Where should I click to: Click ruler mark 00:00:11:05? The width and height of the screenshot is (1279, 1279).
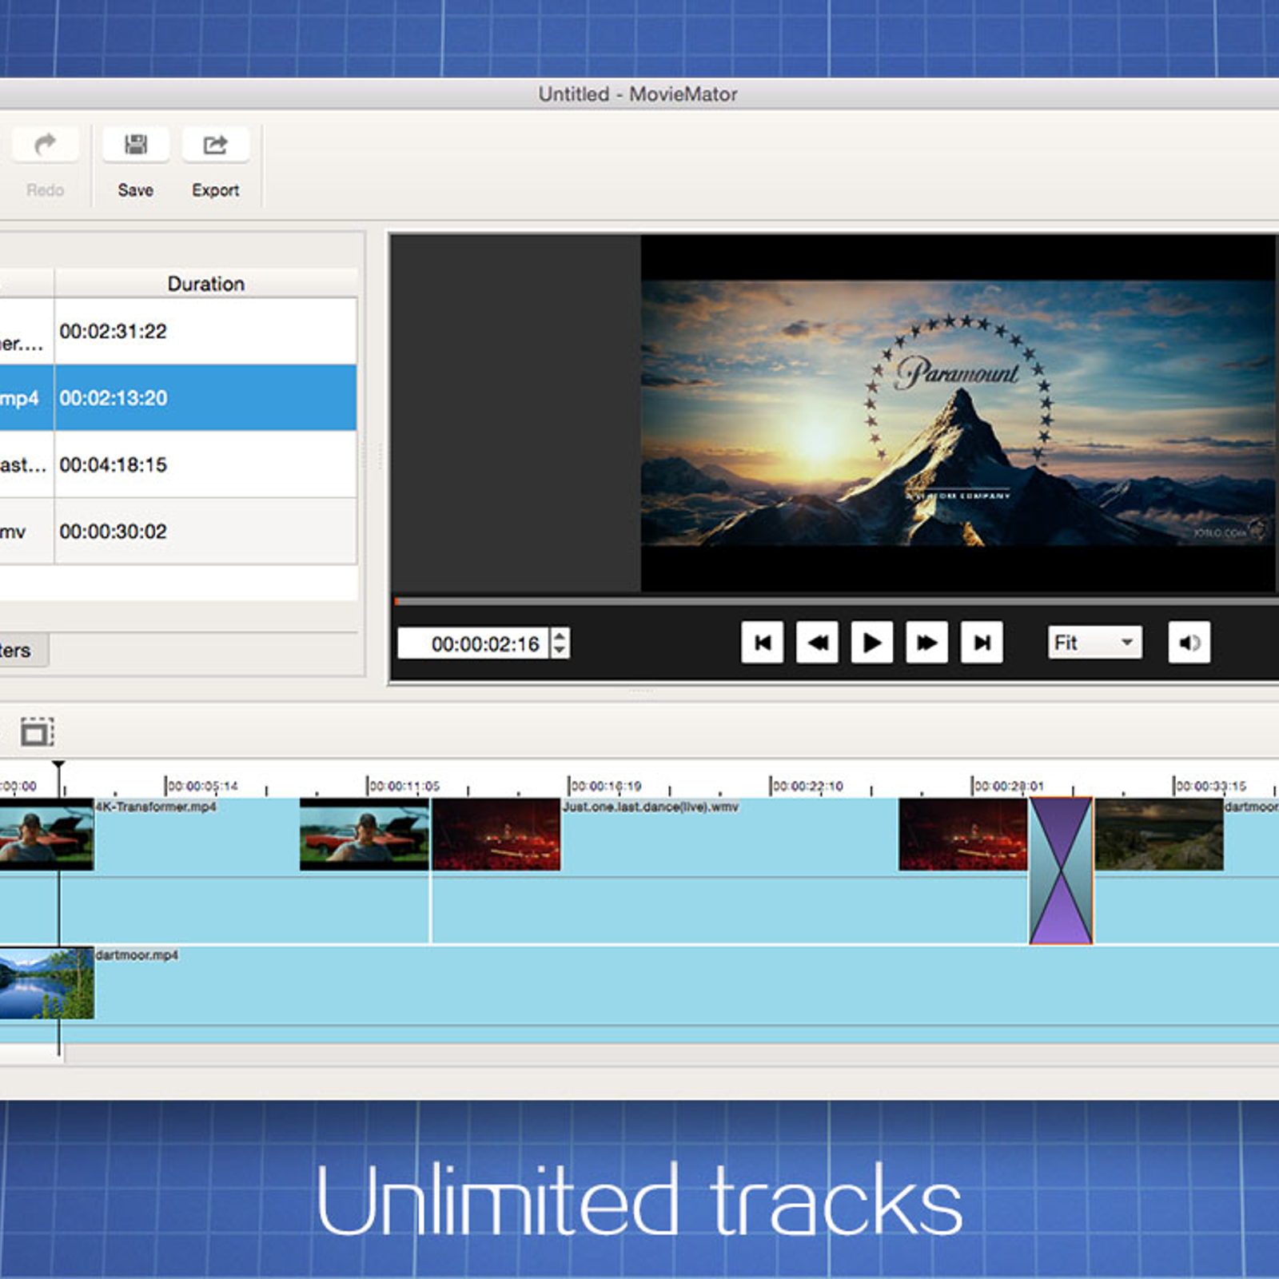[404, 786]
